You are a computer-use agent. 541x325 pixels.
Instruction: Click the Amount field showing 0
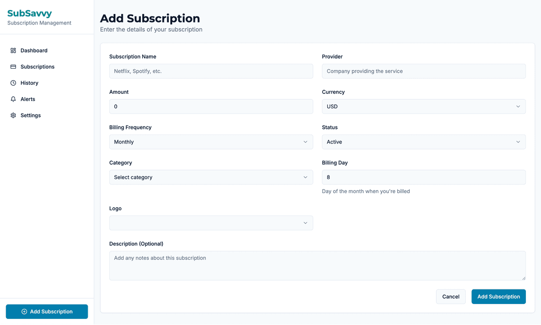pos(211,106)
